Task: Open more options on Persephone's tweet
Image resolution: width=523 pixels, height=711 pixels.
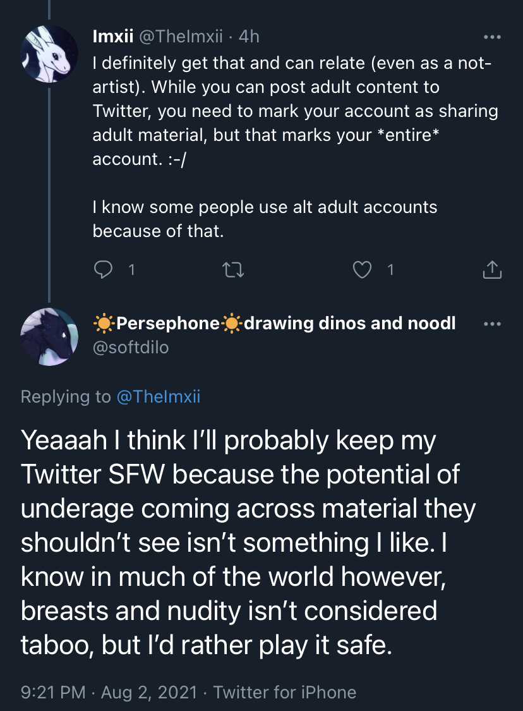Action: coord(492,324)
